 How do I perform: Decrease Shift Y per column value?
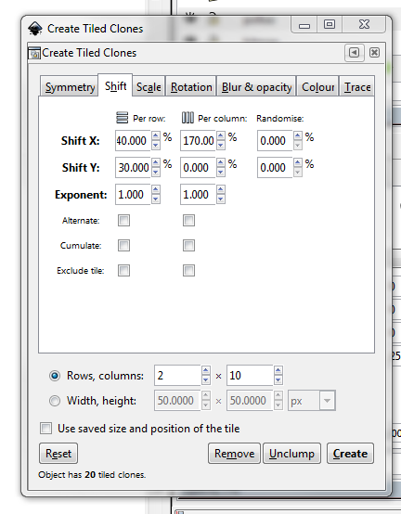[221, 172]
